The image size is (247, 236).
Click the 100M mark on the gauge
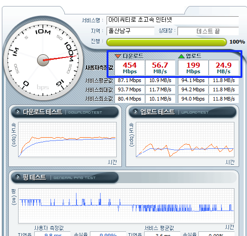pyautogui.click(x=70, y=51)
